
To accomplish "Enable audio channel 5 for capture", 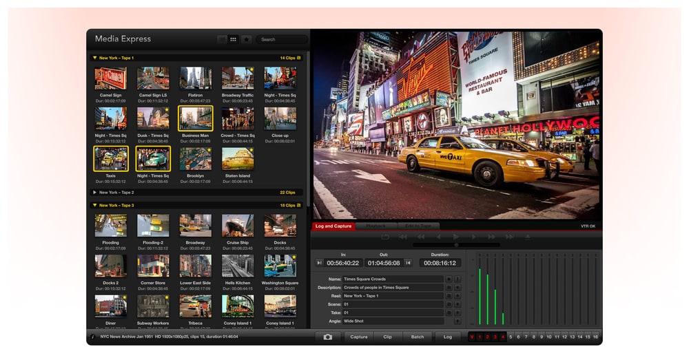I will pos(511,336).
